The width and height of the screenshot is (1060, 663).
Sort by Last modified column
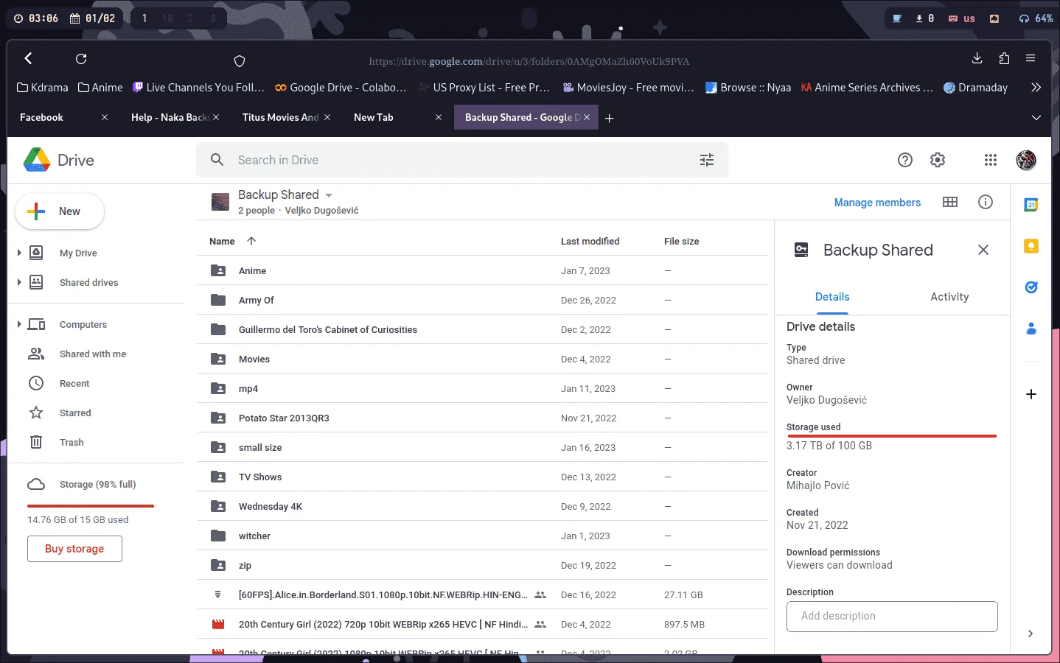[x=590, y=241]
